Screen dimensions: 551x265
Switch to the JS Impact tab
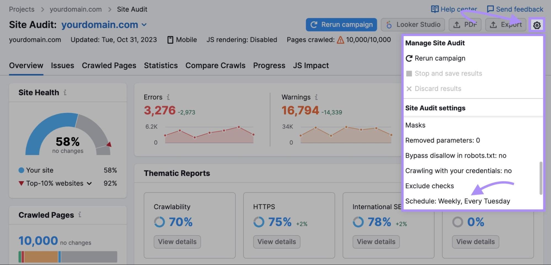(311, 65)
